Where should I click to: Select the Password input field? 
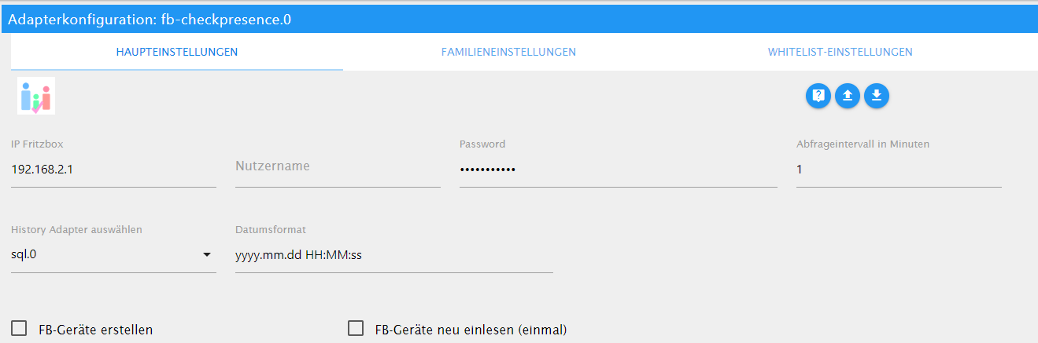tap(618, 170)
